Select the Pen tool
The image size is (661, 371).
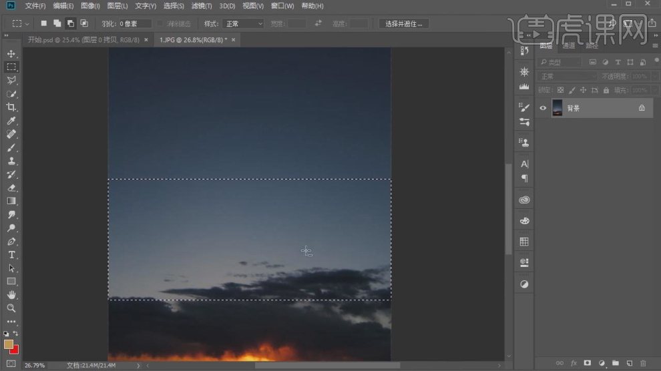tap(11, 242)
